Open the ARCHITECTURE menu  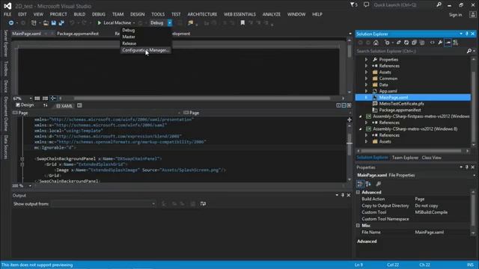(x=202, y=14)
